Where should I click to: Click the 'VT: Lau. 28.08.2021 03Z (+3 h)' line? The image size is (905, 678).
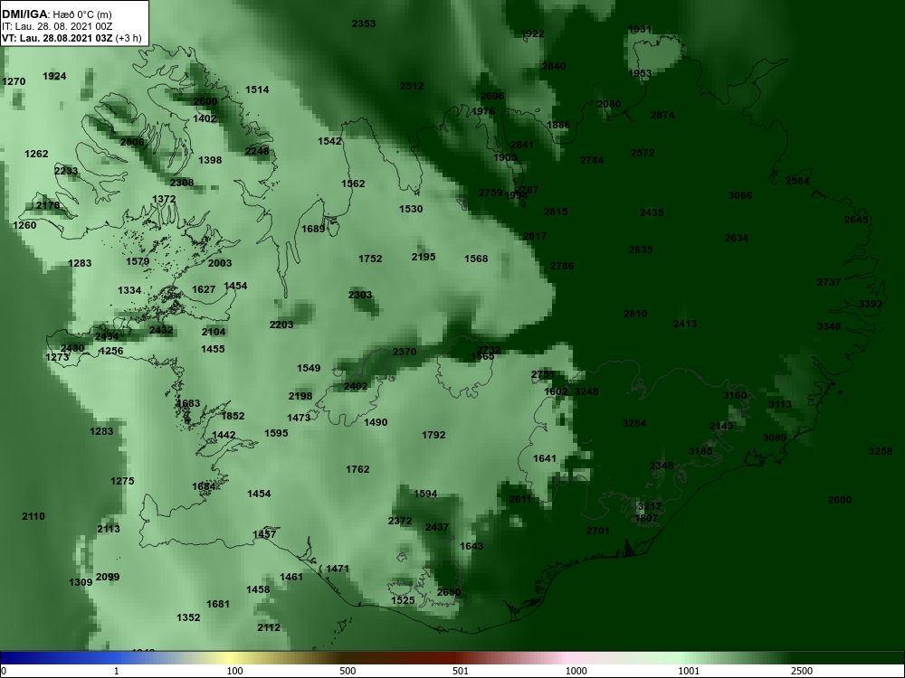pos(71,39)
